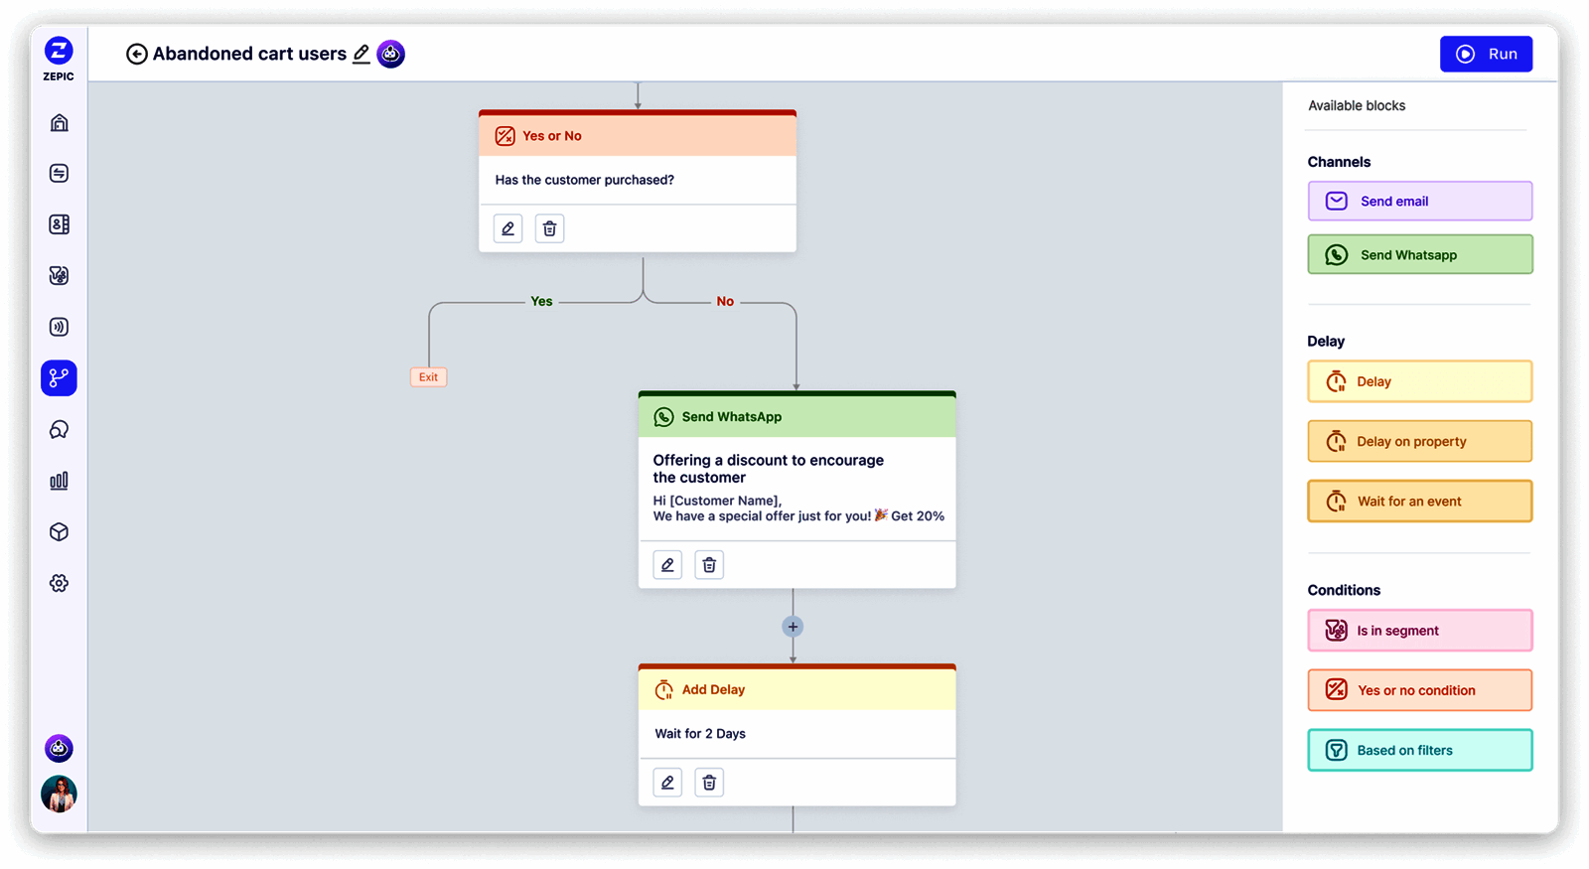The width and height of the screenshot is (1589, 869).
Task: Choose the Delay on property block
Action: tap(1419, 441)
